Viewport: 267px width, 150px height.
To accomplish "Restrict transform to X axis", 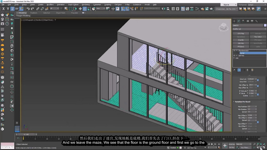I will point(3,9).
